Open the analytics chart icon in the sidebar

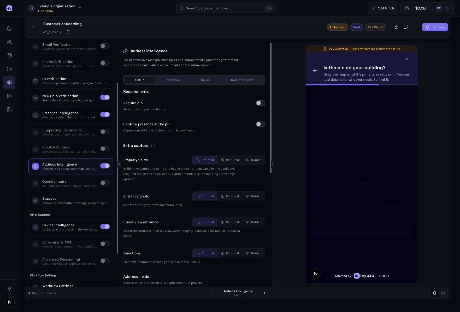click(x=9, y=69)
